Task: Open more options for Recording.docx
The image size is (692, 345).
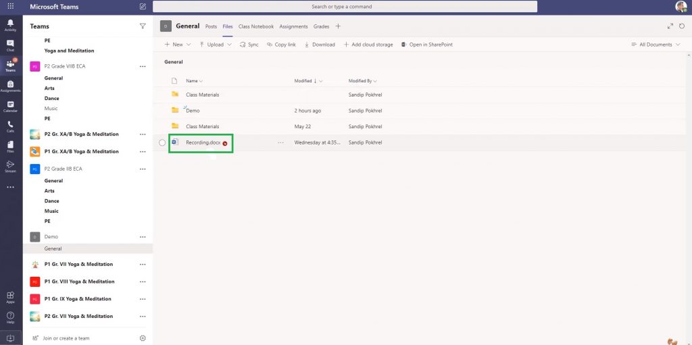Action: coord(280,142)
